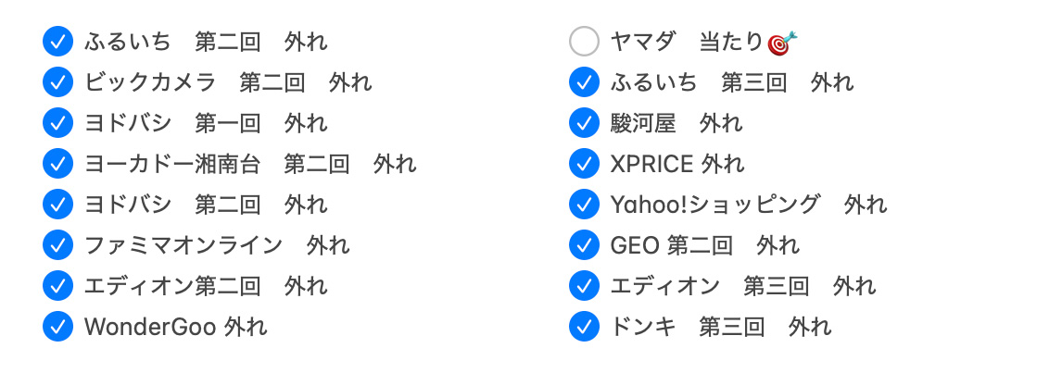Click the dart target emoji after 当たり

click(783, 42)
